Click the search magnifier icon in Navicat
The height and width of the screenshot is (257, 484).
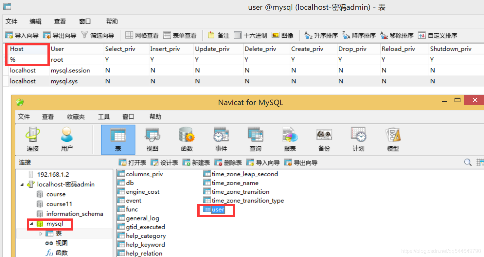click(x=468, y=162)
